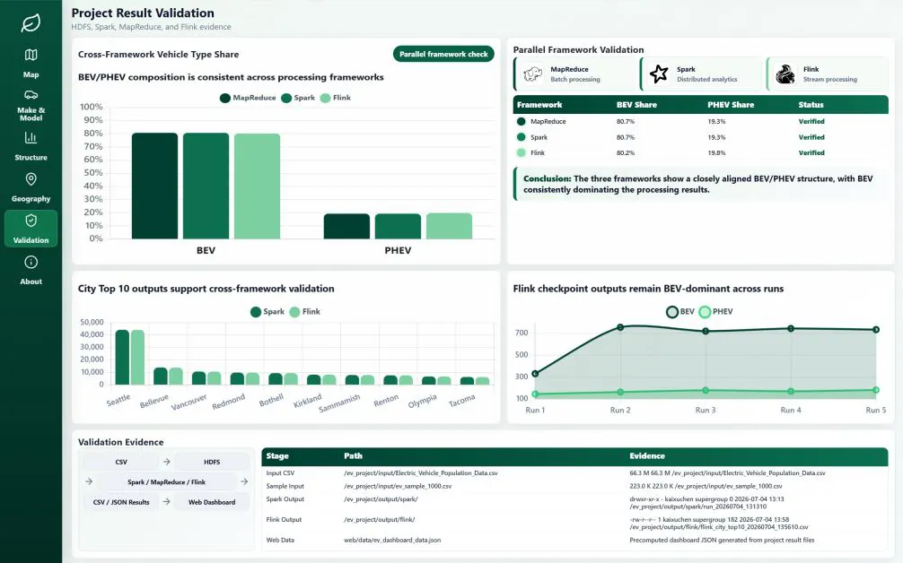Image resolution: width=903 pixels, height=563 pixels.
Task: Select the MapReduce Batch processing card
Action: tap(574, 74)
